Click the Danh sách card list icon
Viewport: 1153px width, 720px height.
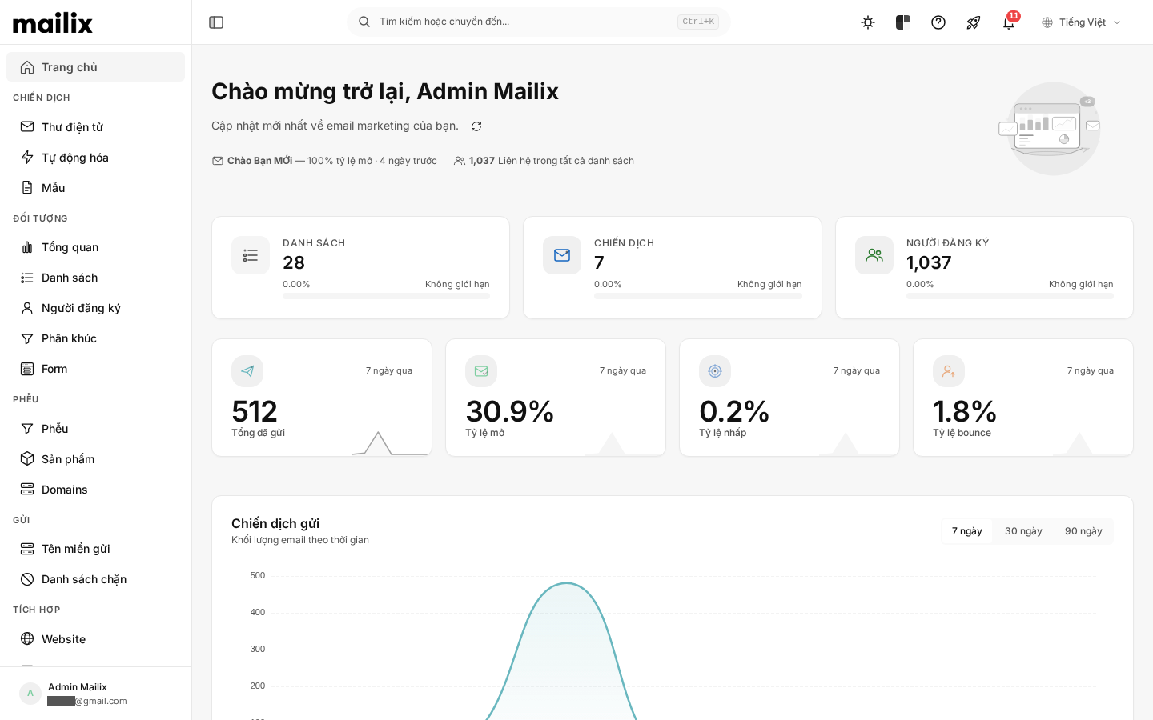click(x=251, y=255)
